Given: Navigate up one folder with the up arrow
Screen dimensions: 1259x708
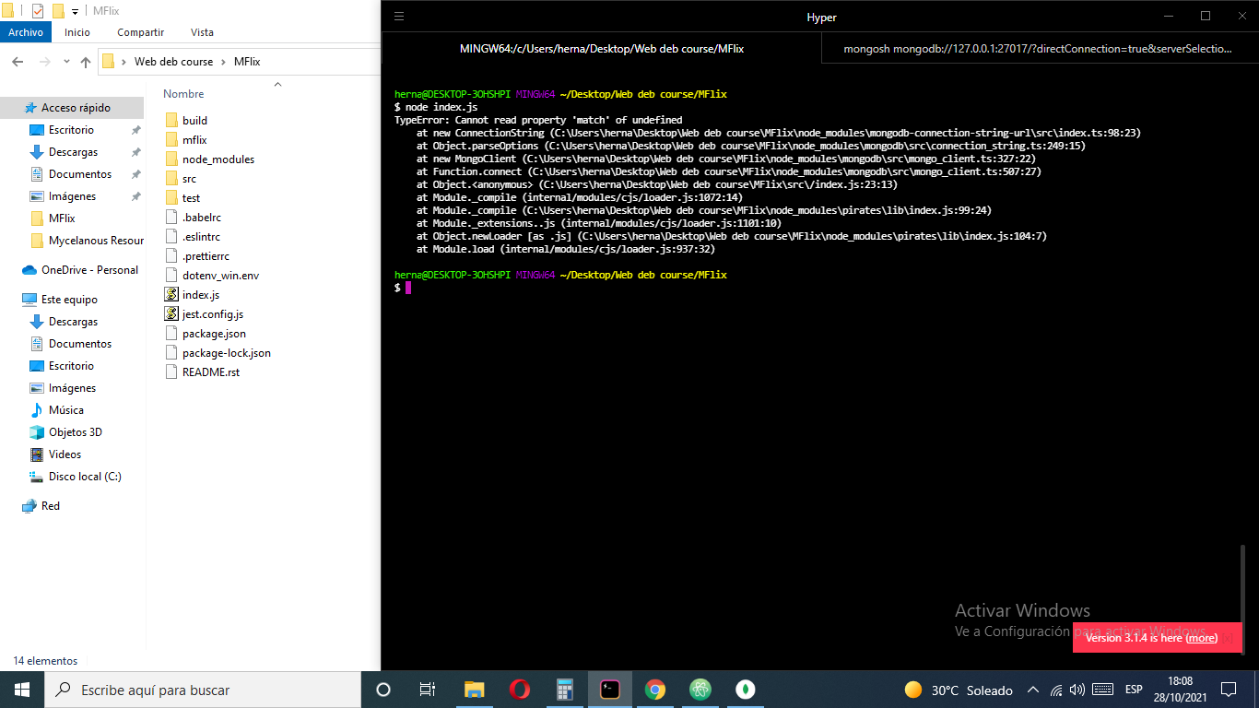Looking at the screenshot, I should point(86,62).
